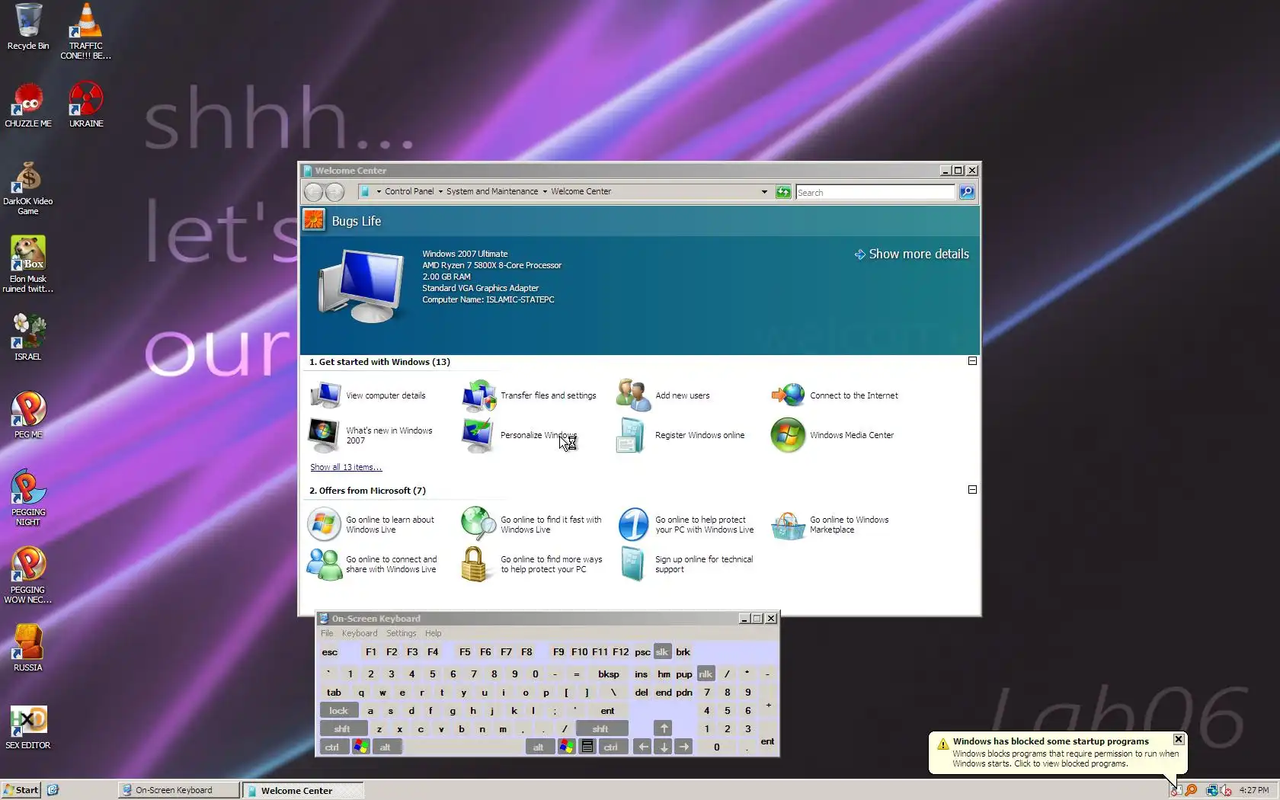Select the UKRAINE desktop shortcut
1280x800 pixels.
[86, 105]
